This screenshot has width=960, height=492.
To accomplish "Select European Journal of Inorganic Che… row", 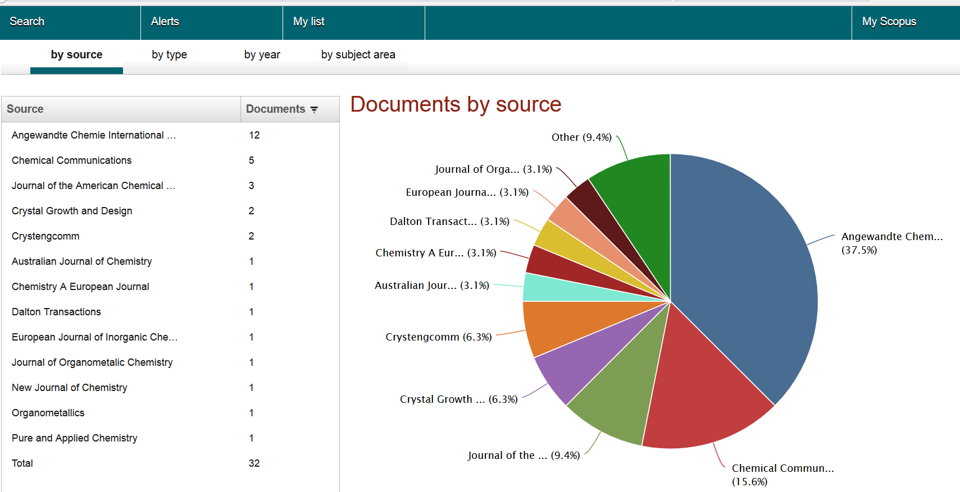I will coord(170,337).
